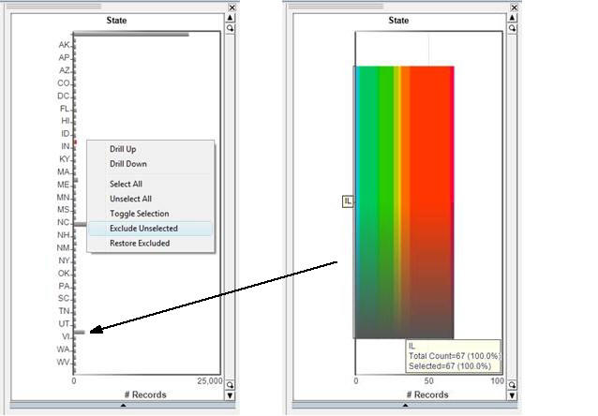The width and height of the screenshot is (598, 416).
Task: Click Restore Excluded in the context menu
Action: 140,244
